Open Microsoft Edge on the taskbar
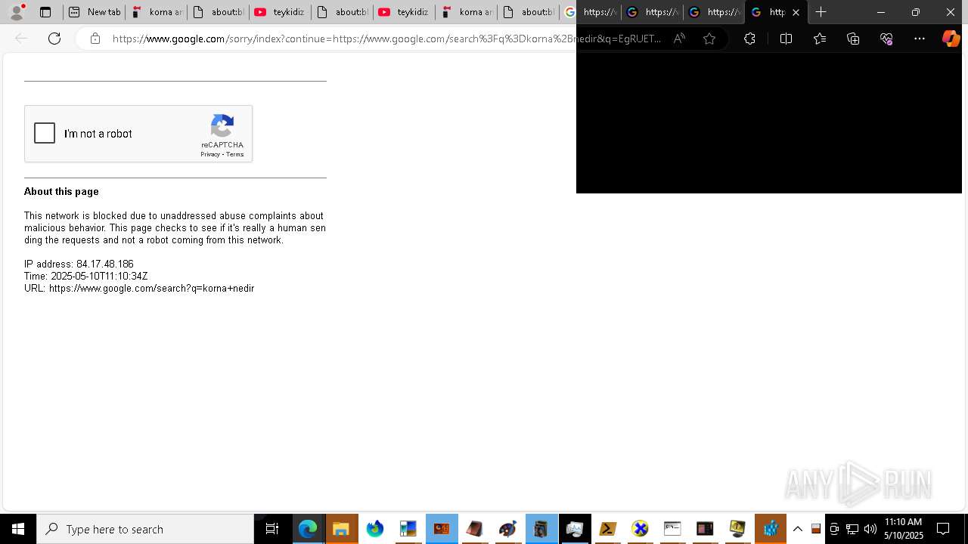 coord(308,529)
